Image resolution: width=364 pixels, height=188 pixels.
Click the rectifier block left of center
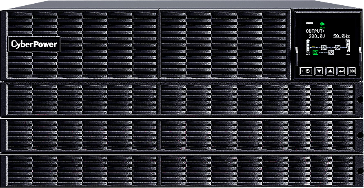[x=323, y=47]
